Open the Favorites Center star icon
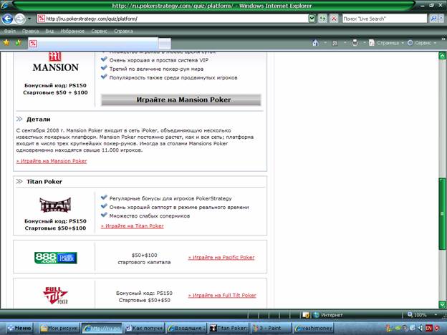 pyautogui.click(x=6, y=43)
